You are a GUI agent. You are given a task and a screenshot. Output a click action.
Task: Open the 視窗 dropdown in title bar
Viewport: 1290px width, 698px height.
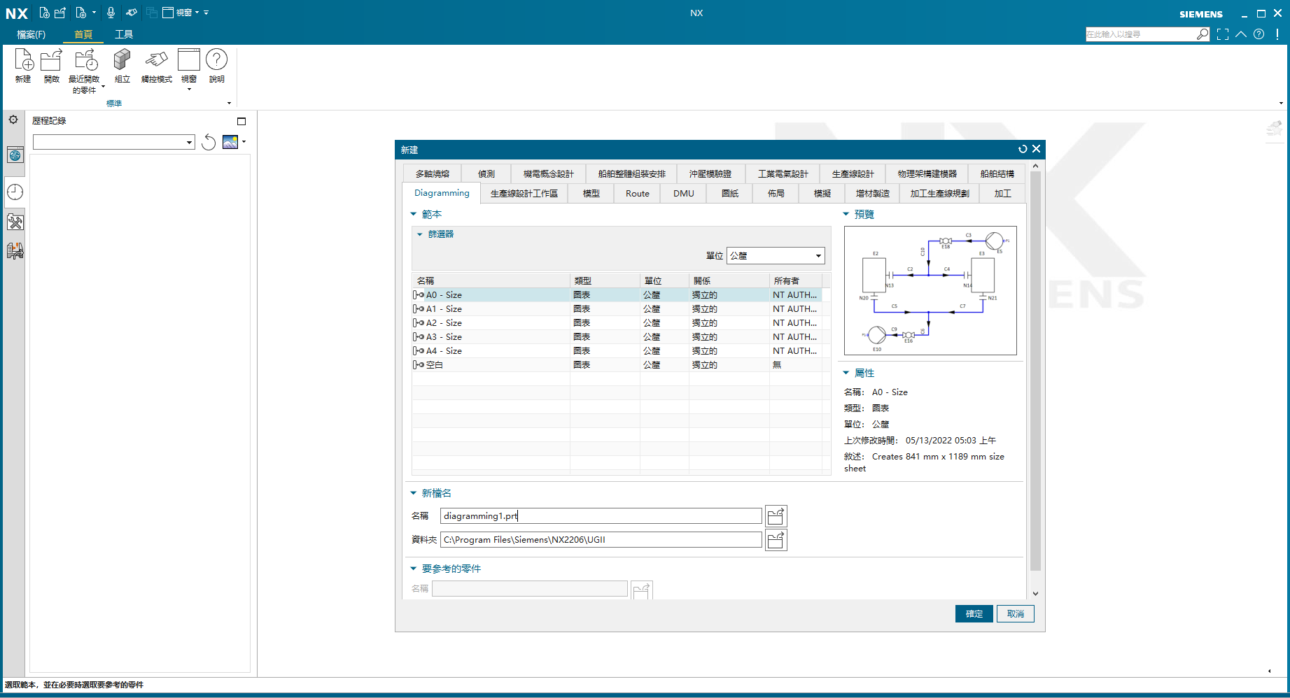pyautogui.click(x=181, y=13)
